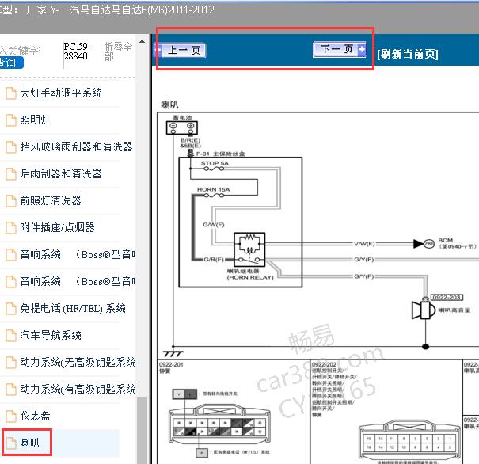The height and width of the screenshot is (464, 479).
Task: Click the STOP 5A fuse label
Action: 215,163
